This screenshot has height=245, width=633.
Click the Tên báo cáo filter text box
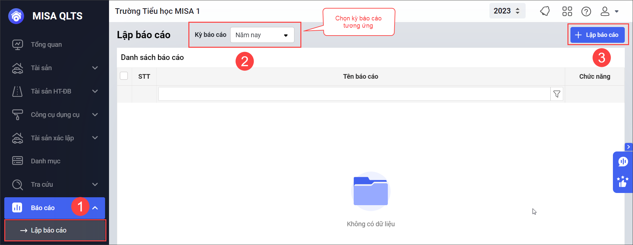coord(354,94)
